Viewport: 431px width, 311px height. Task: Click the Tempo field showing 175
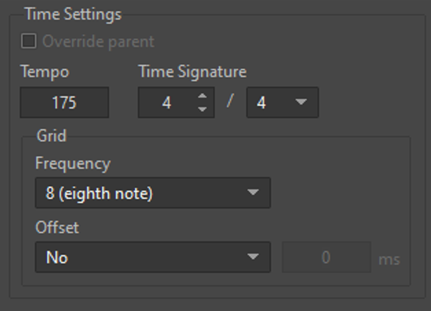64,103
